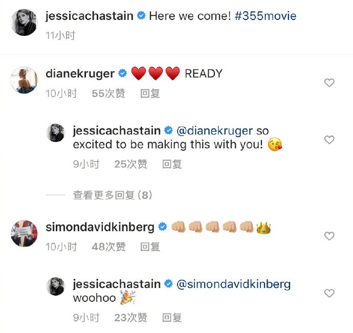Image resolution: width=353 pixels, height=333 pixels.
Task: Tap jessicachastain's avatar beside the woohoo reply
Action: tap(56, 286)
